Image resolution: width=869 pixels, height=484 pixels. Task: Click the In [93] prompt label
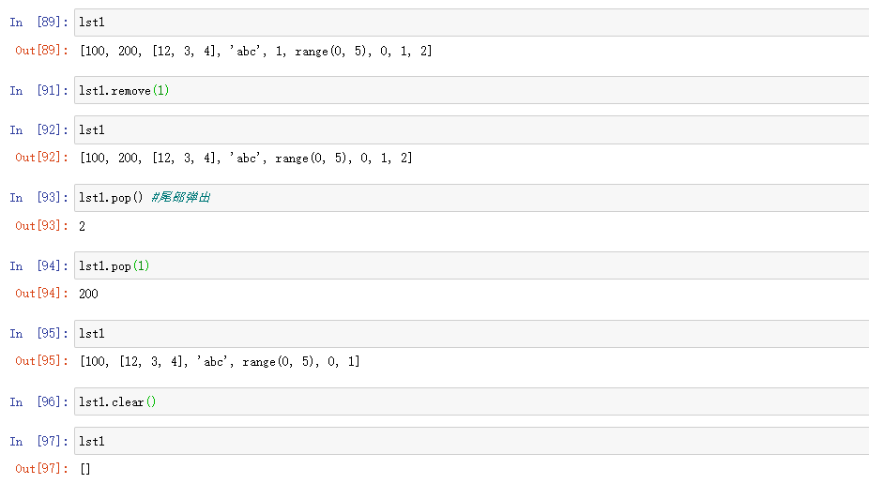(39, 198)
